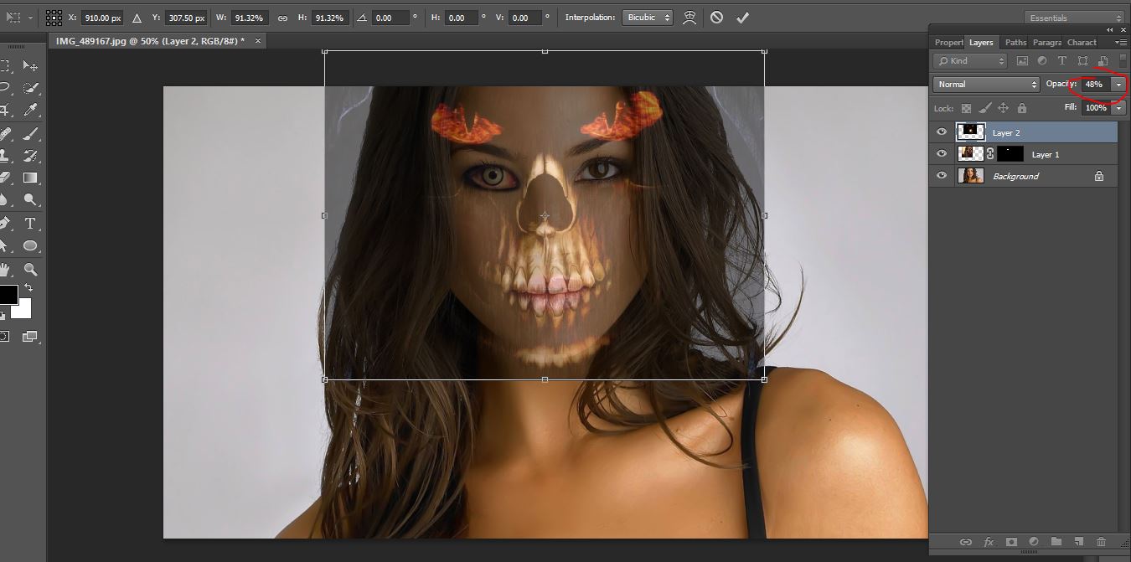Add a layer style with fx icon
1131x562 pixels.
pyautogui.click(x=989, y=542)
